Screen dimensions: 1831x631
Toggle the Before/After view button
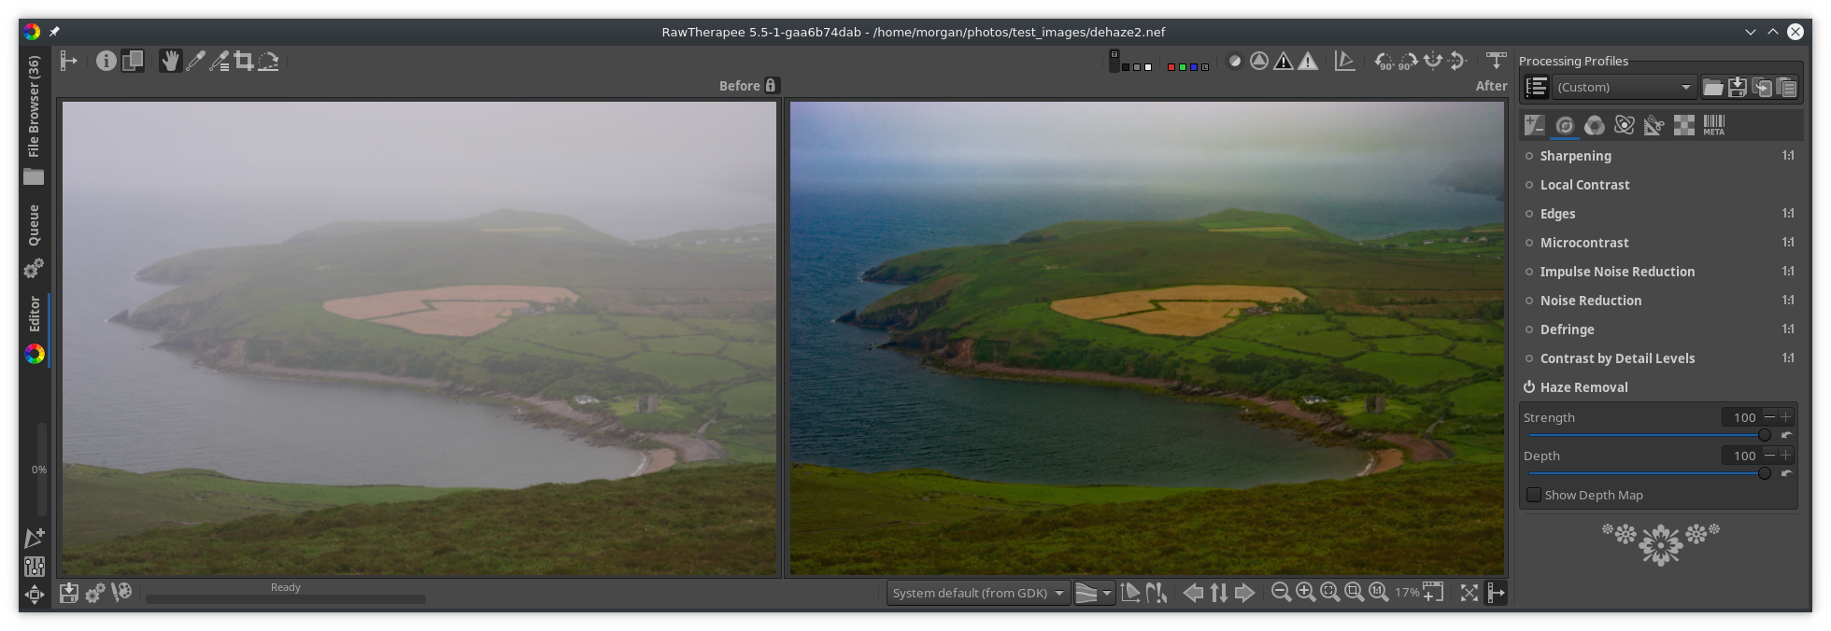pos(133,62)
